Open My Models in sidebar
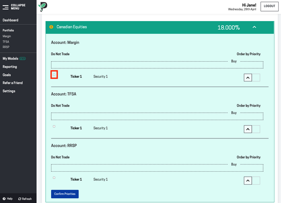281x203 pixels. [10, 58]
